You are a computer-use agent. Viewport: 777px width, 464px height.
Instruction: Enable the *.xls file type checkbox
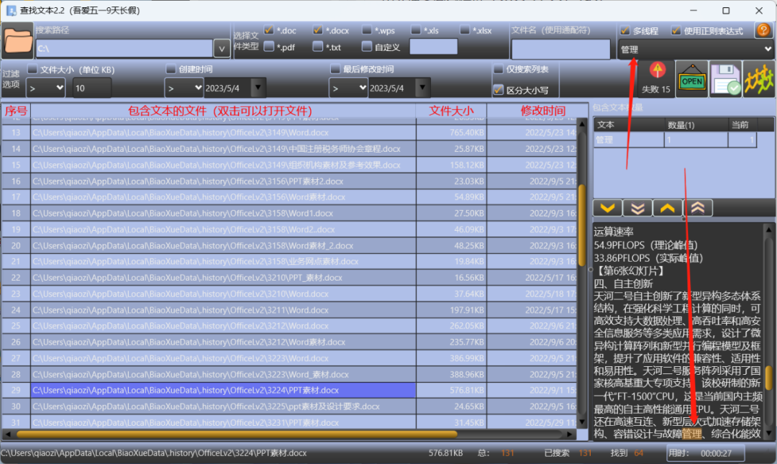pyautogui.click(x=416, y=30)
